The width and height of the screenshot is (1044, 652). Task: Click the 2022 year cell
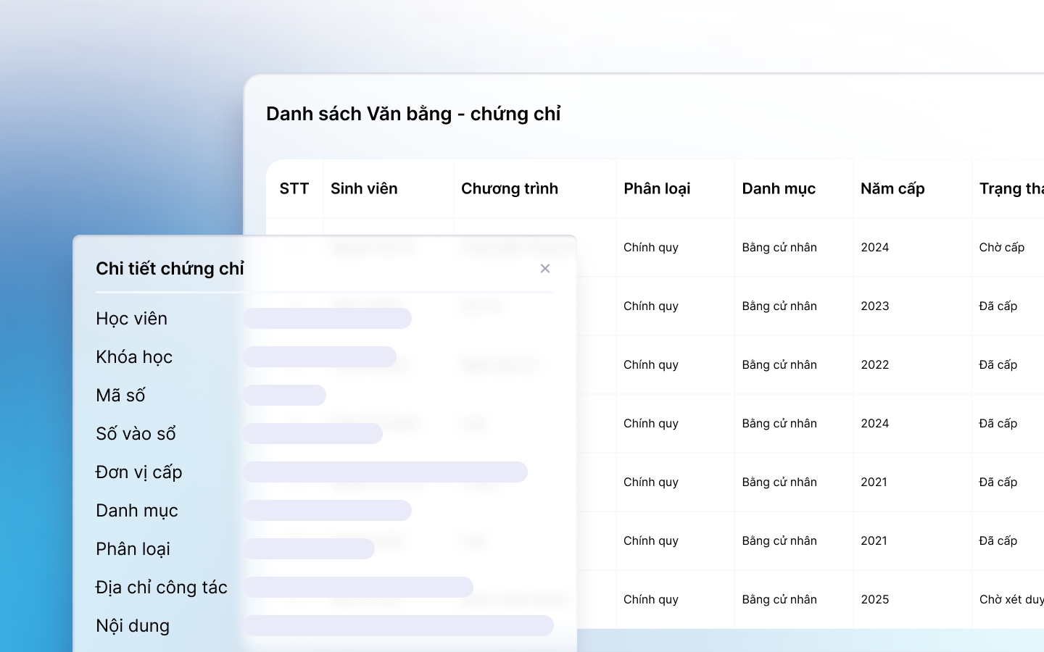874,365
